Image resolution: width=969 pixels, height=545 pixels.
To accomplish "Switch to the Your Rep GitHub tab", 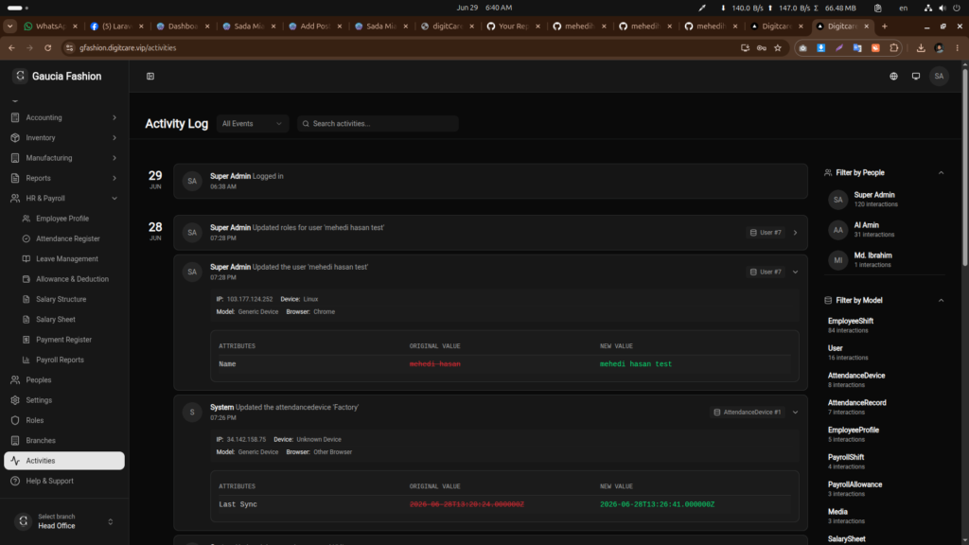I will (x=512, y=26).
